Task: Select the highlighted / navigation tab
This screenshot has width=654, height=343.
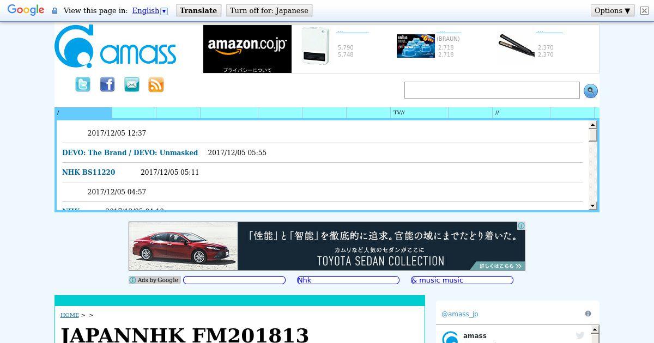Action: pyautogui.click(x=83, y=113)
